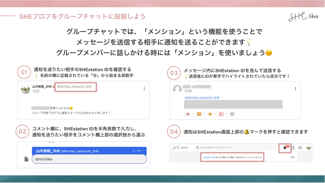Screen dimensions: 325x183
Task: Click the 1日前 timestamp in notification row
Action: pyautogui.click(x=292, y=157)
